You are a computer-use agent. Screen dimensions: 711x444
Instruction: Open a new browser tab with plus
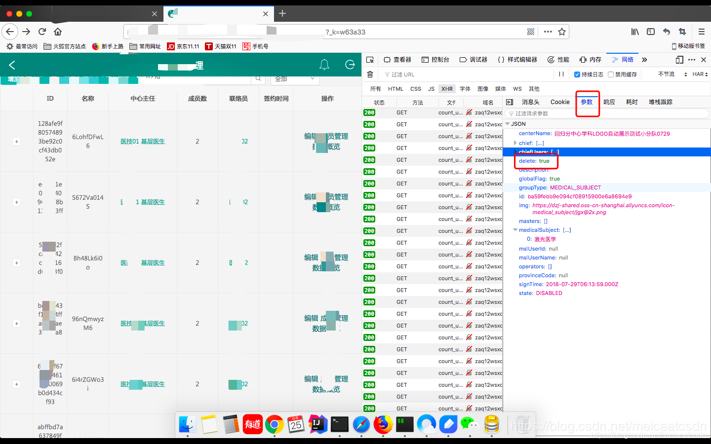pyautogui.click(x=282, y=13)
